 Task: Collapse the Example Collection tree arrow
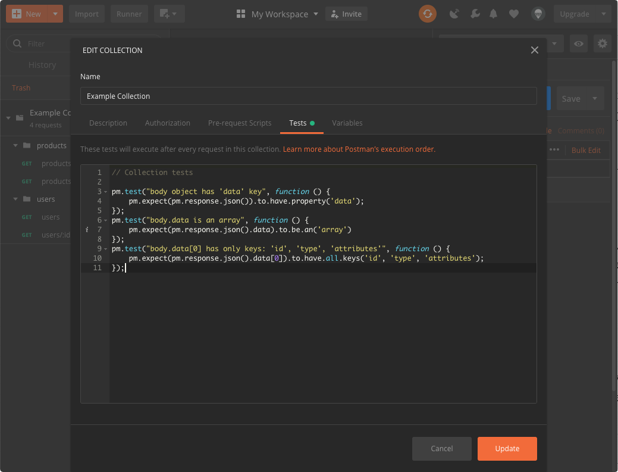[8, 118]
